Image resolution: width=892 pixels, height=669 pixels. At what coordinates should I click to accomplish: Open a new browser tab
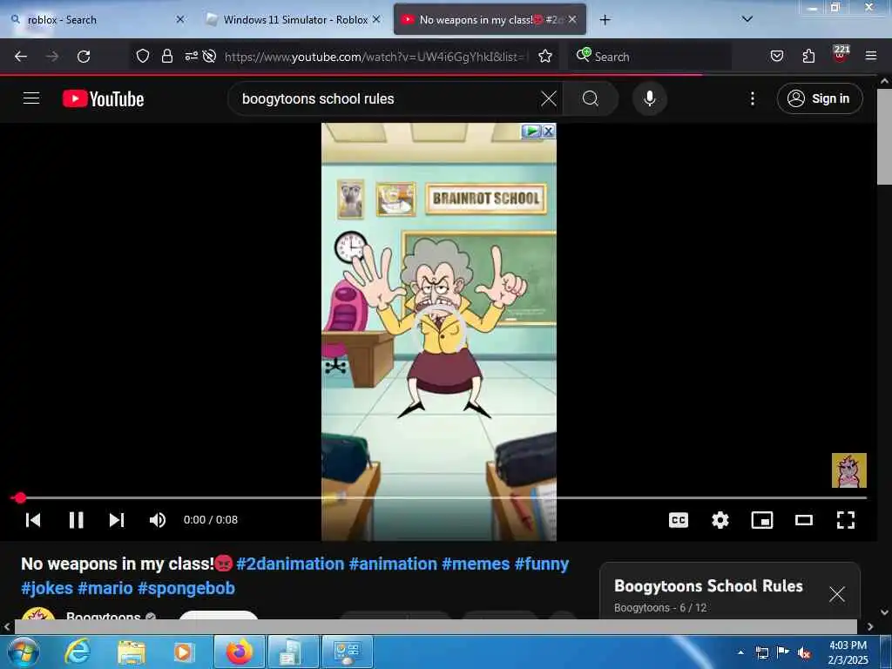click(x=605, y=19)
